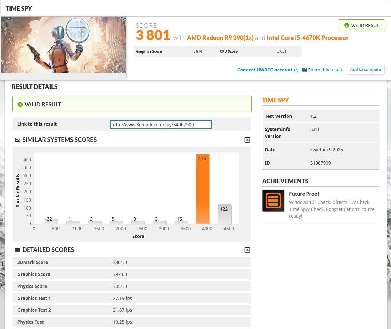The height and width of the screenshot is (329, 391).
Task: Collapse the Detailed Scores section
Action: tap(247, 250)
